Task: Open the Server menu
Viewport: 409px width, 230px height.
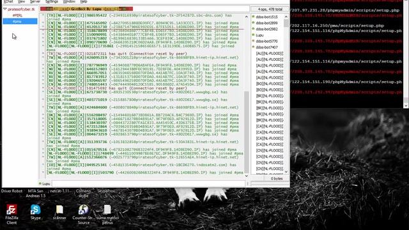Action: 35,1
